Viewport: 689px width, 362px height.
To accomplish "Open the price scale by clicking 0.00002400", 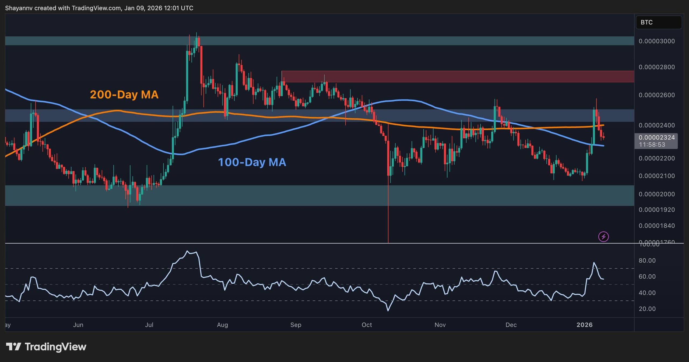I will point(657,125).
